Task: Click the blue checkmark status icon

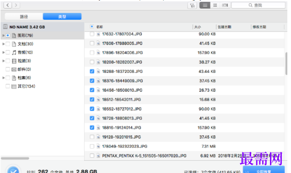Action: (x=13, y=169)
